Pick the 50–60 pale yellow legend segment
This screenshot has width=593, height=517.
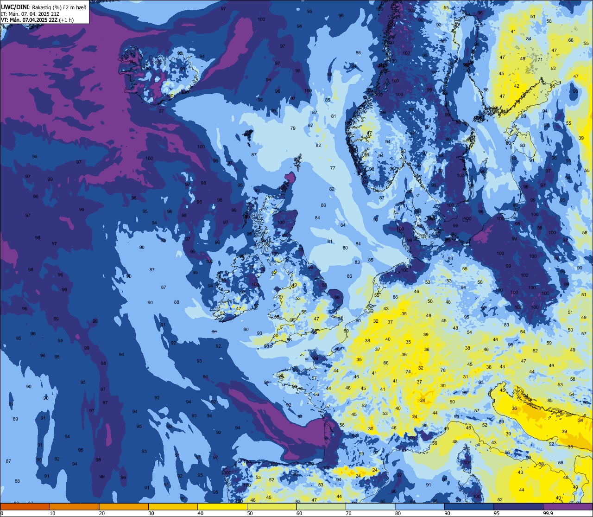[x=271, y=506]
